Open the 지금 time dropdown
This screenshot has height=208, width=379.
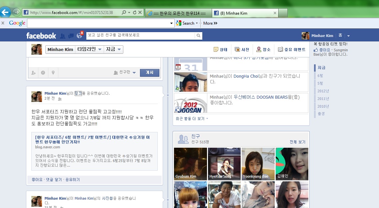(113, 49)
